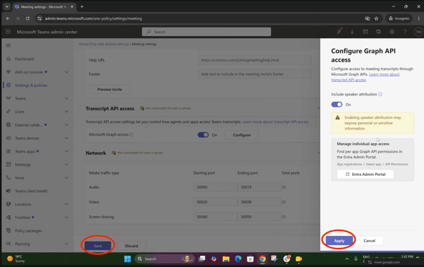Click the Save button
The image size is (424, 267).
(98, 245)
